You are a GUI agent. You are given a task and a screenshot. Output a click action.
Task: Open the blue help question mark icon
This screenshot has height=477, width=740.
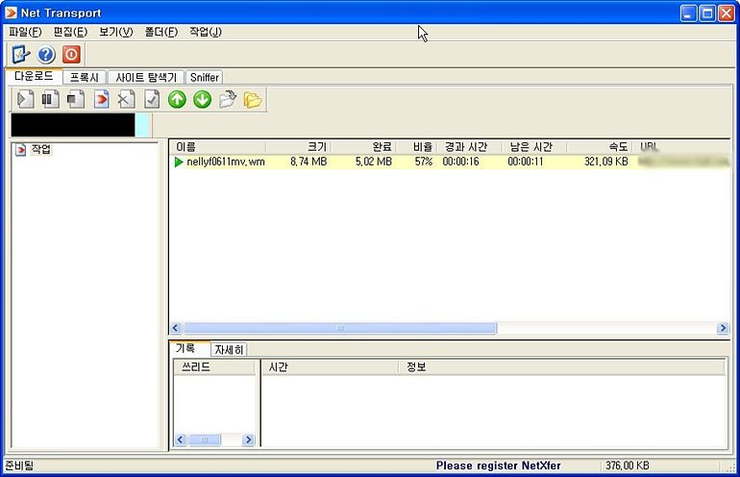46,55
